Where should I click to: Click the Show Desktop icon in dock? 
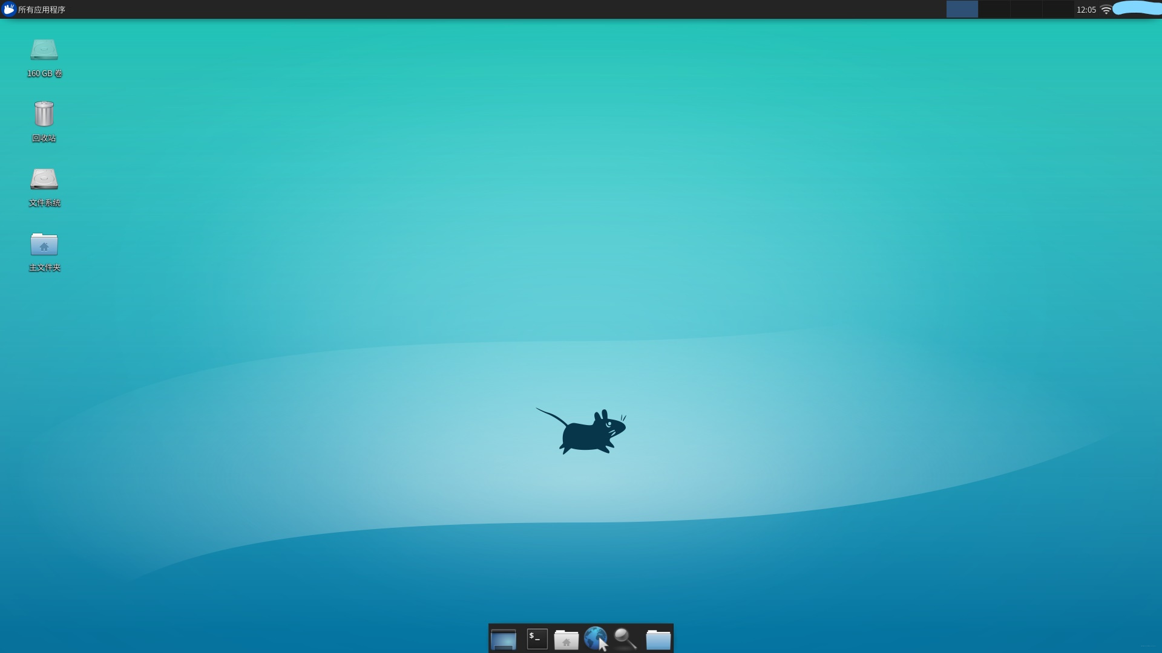coord(504,639)
